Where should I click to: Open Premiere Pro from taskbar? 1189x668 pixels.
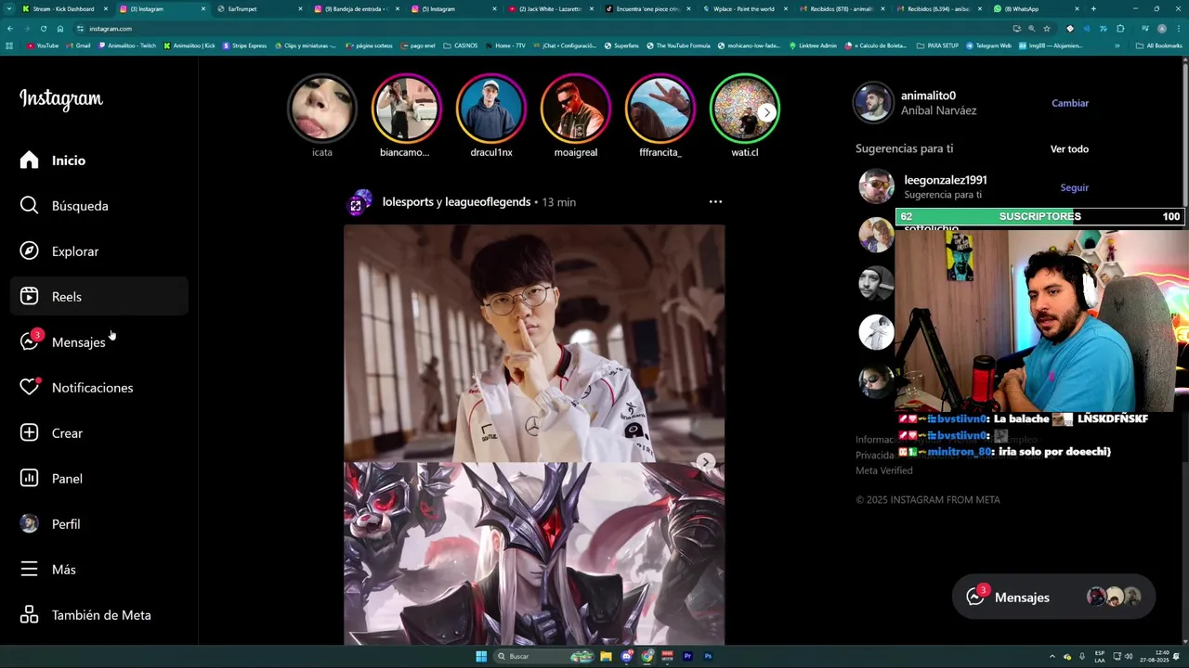click(687, 656)
